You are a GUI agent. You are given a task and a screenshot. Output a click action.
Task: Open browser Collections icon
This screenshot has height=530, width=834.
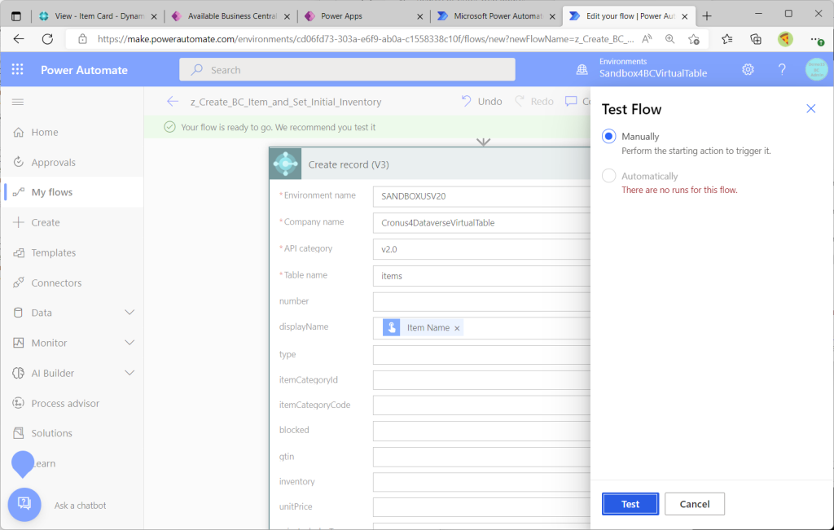pos(756,39)
